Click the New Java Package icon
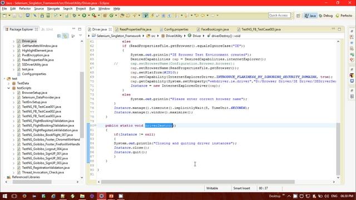This screenshot has height=200, width=356. pos(105,16)
